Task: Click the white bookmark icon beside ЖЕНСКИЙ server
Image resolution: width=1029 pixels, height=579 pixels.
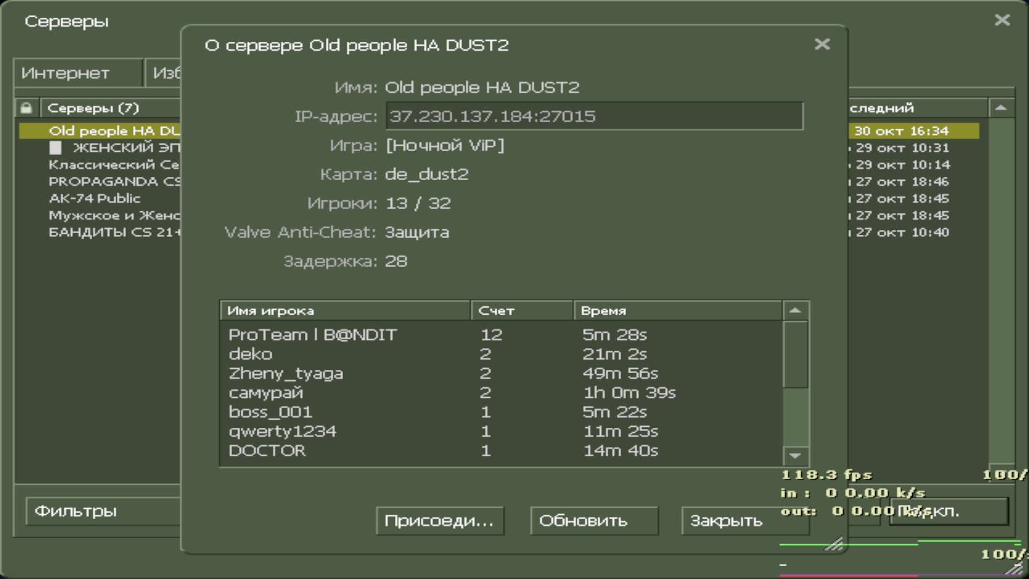Action: pyautogui.click(x=55, y=147)
